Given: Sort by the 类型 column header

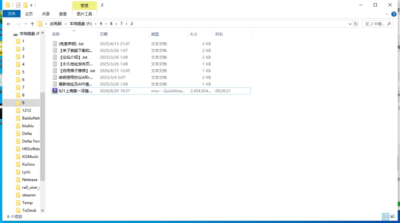Looking at the screenshot, I should click(x=168, y=34).
